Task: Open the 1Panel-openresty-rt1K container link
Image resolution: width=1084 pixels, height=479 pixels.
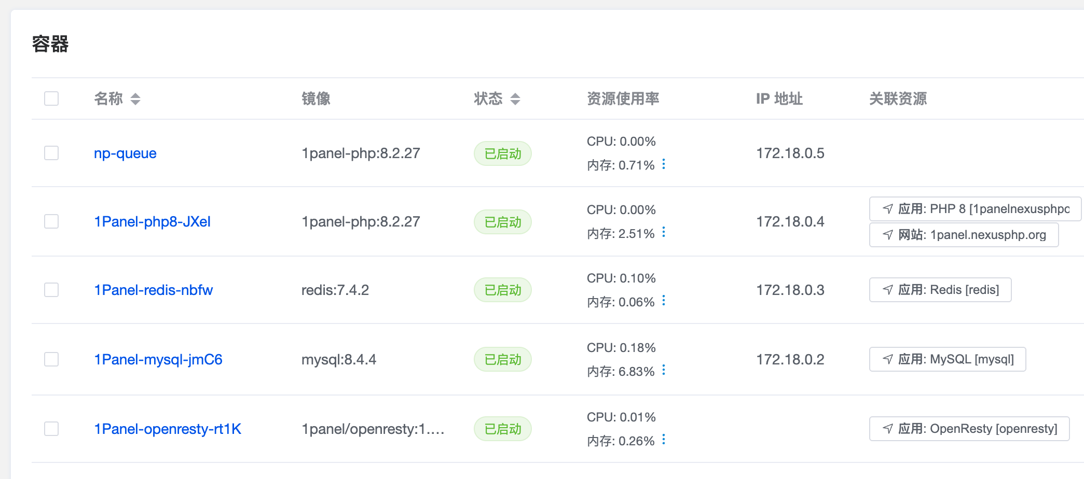Action: click(x=167, y=429)
